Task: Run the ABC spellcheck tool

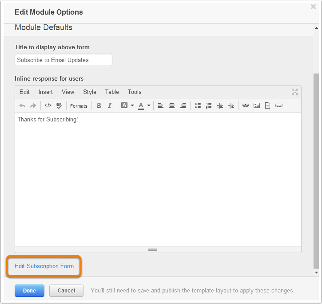Action: point(59,105)
